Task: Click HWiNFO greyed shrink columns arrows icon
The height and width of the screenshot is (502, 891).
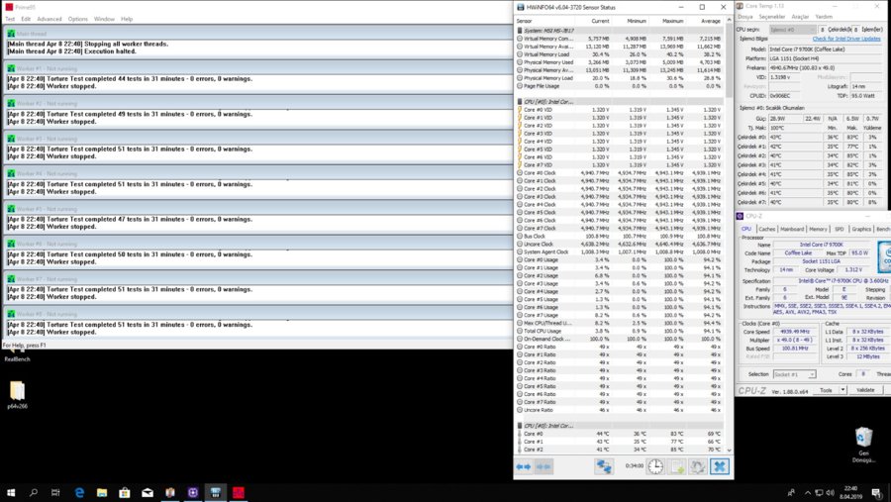Action: tap(544, 466)
